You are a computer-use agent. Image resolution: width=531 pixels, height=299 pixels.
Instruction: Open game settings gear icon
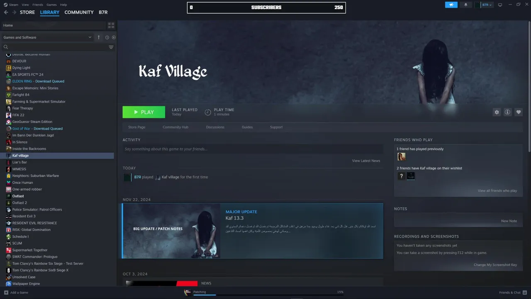[x=497, y=112]
